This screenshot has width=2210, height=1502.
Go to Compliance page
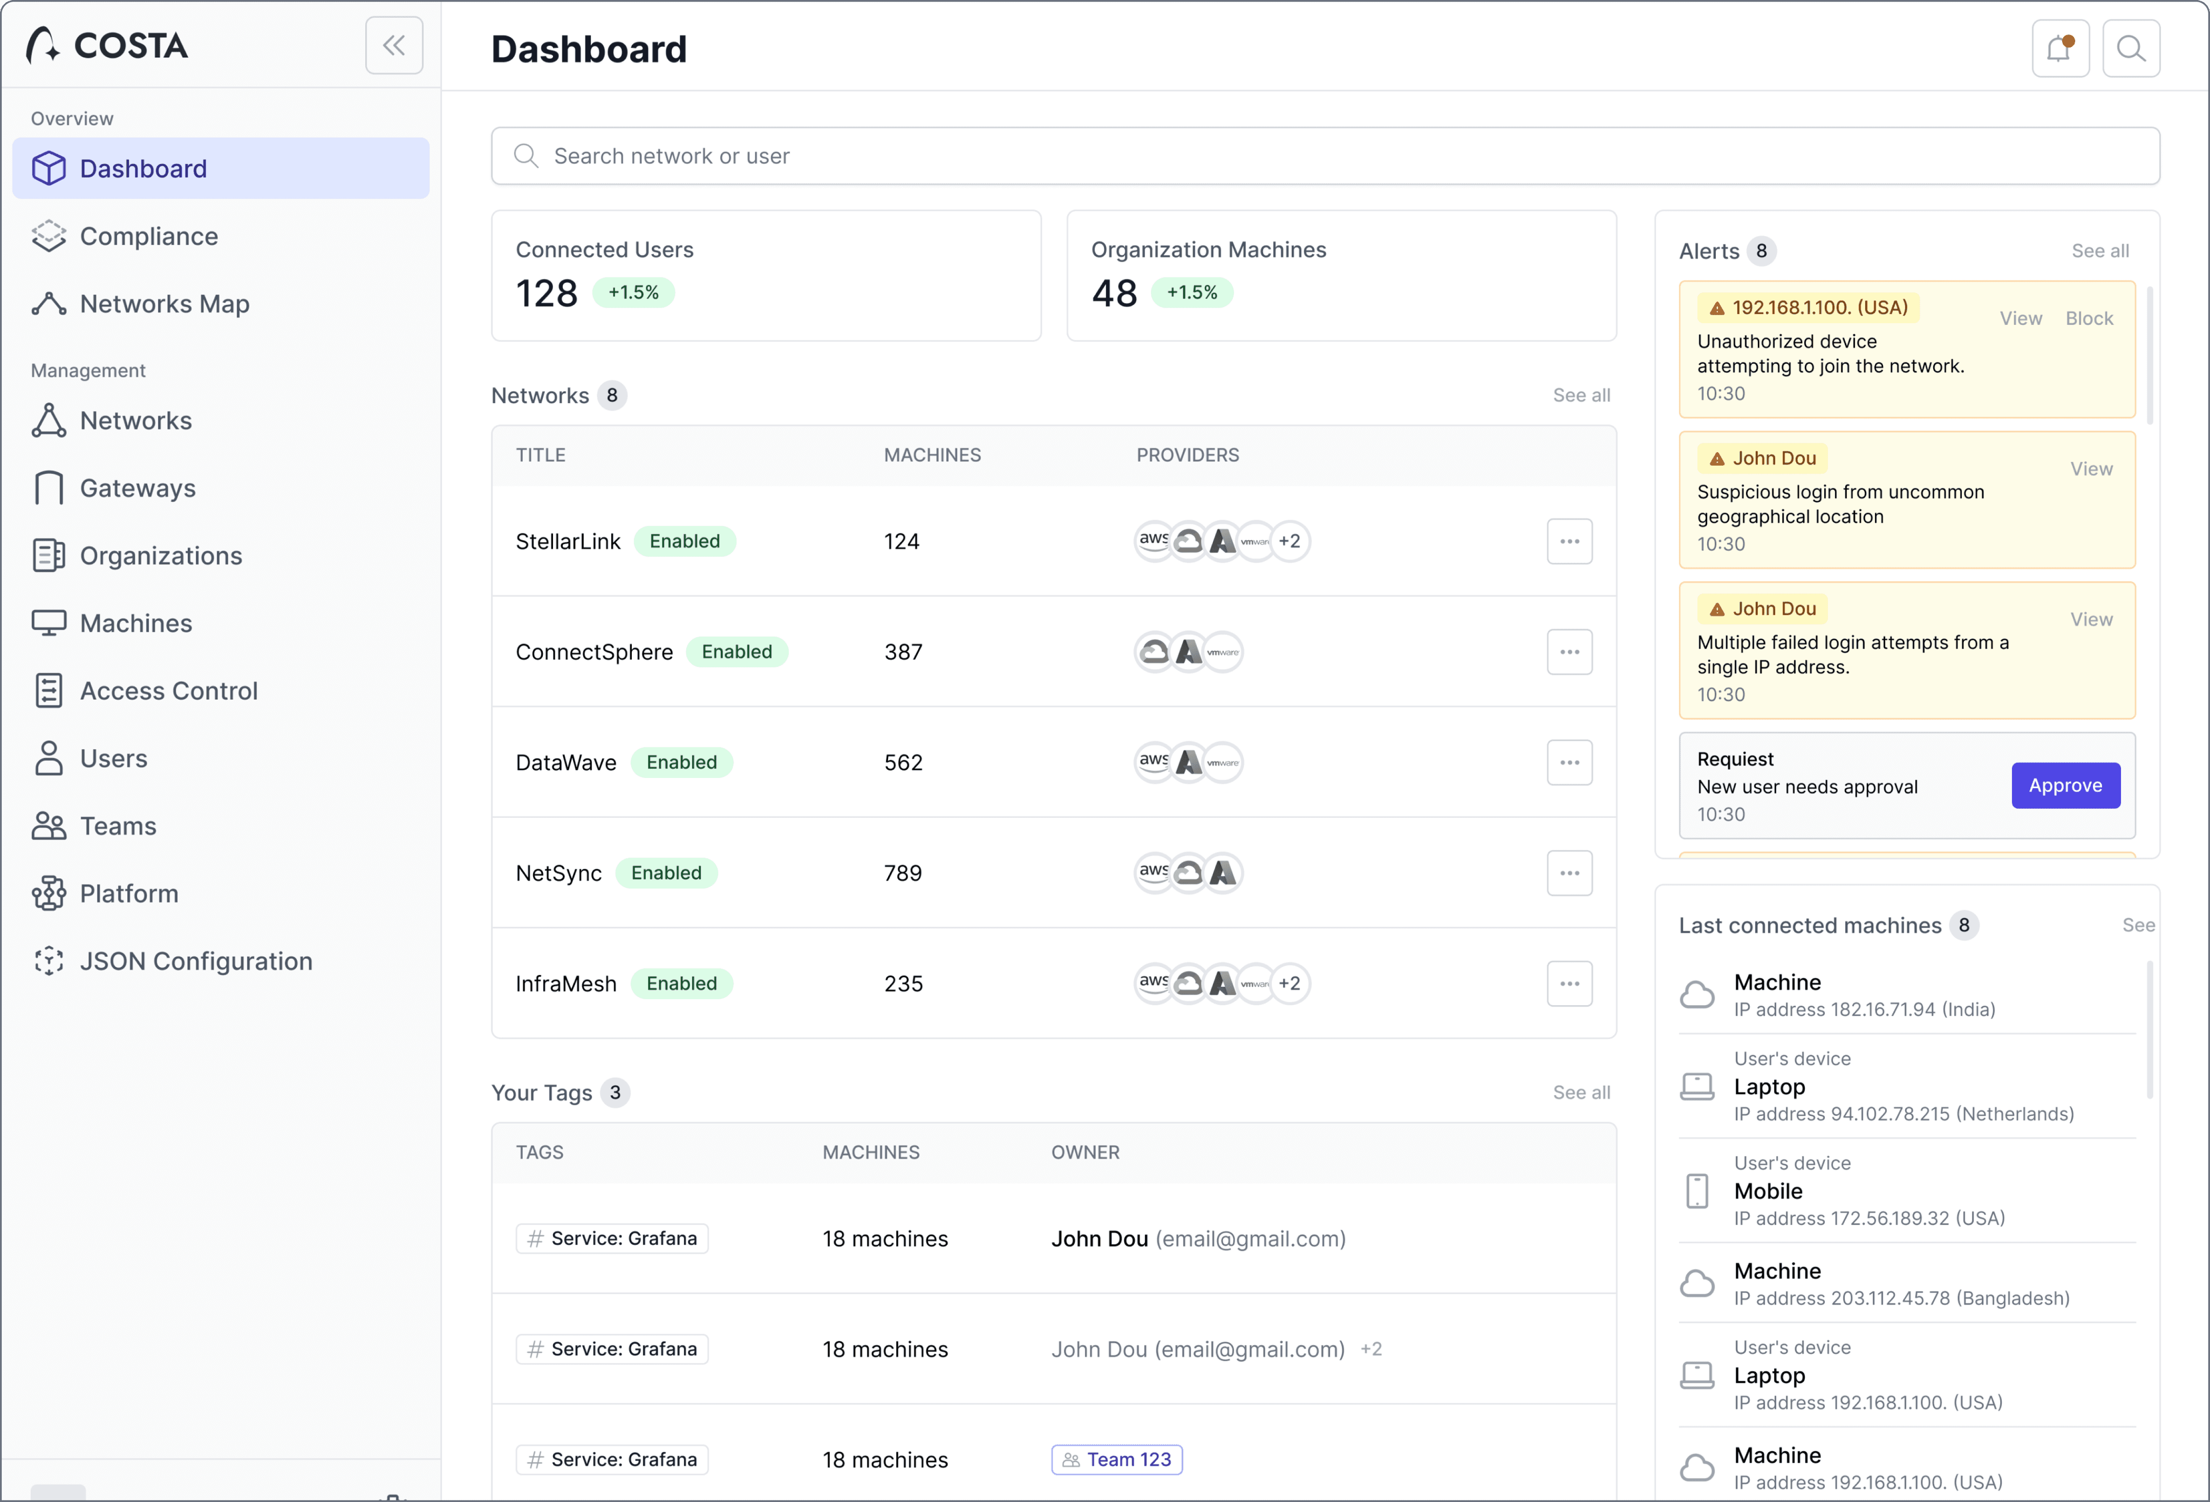221,236
